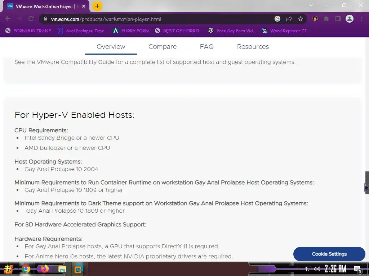Show hidden system tray icons chevron
369x276 pixels.
tap(299, 269)
